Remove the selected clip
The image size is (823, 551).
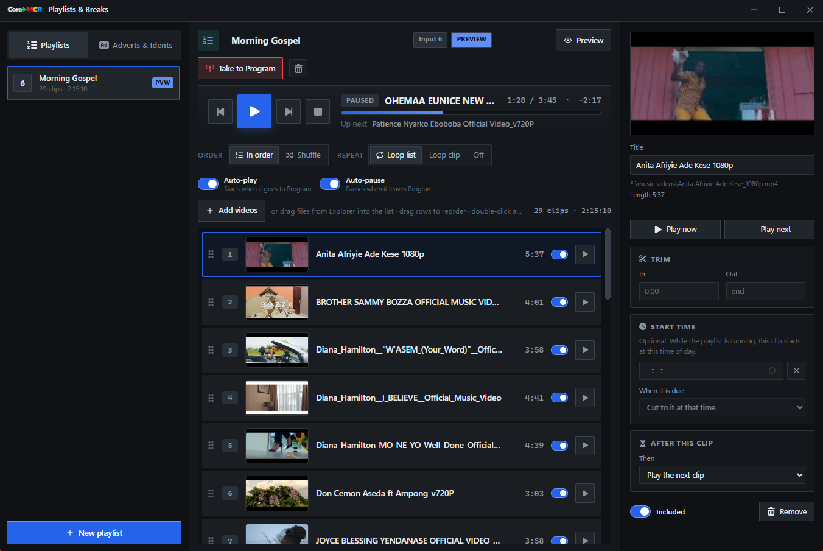point(786,511)
